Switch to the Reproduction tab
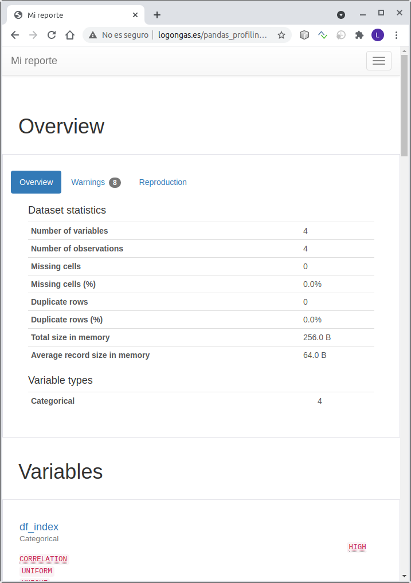411x583 pixels. click(x=163, y=182)
